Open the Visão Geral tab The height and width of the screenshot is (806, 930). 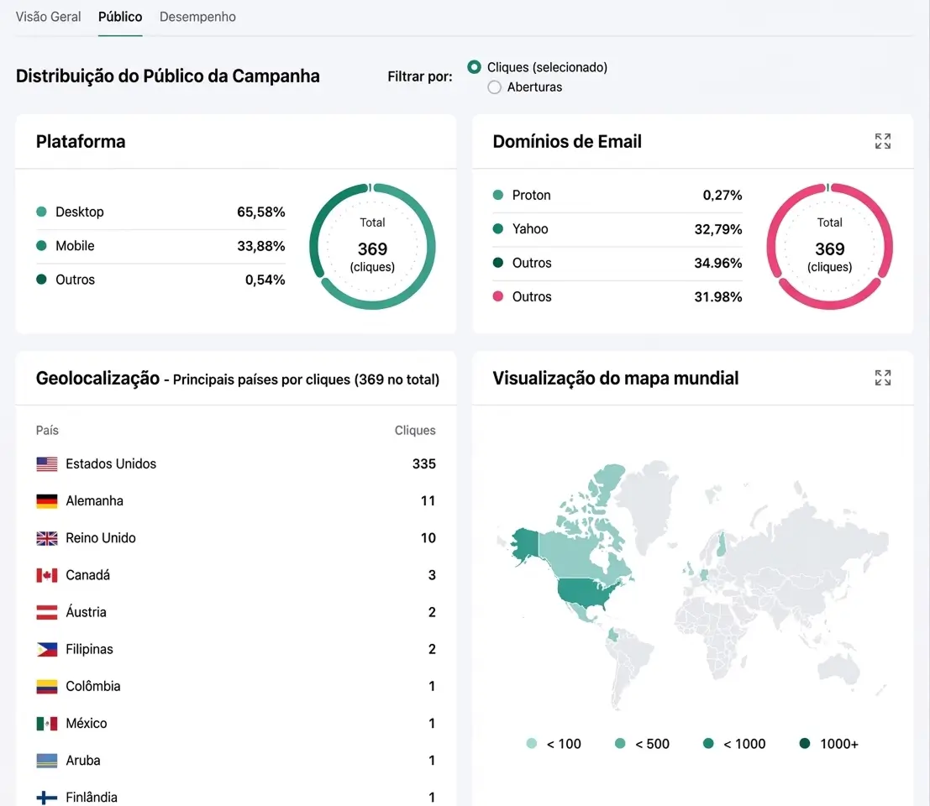pos(49,17)
